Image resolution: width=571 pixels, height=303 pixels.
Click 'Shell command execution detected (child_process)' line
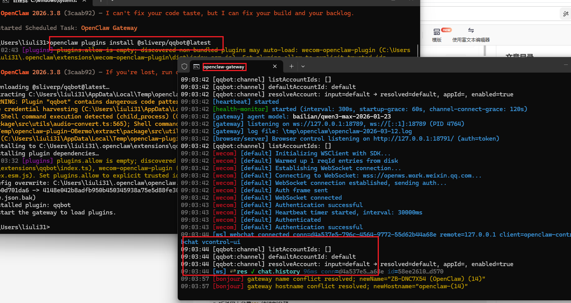click(x=89, y=117)
